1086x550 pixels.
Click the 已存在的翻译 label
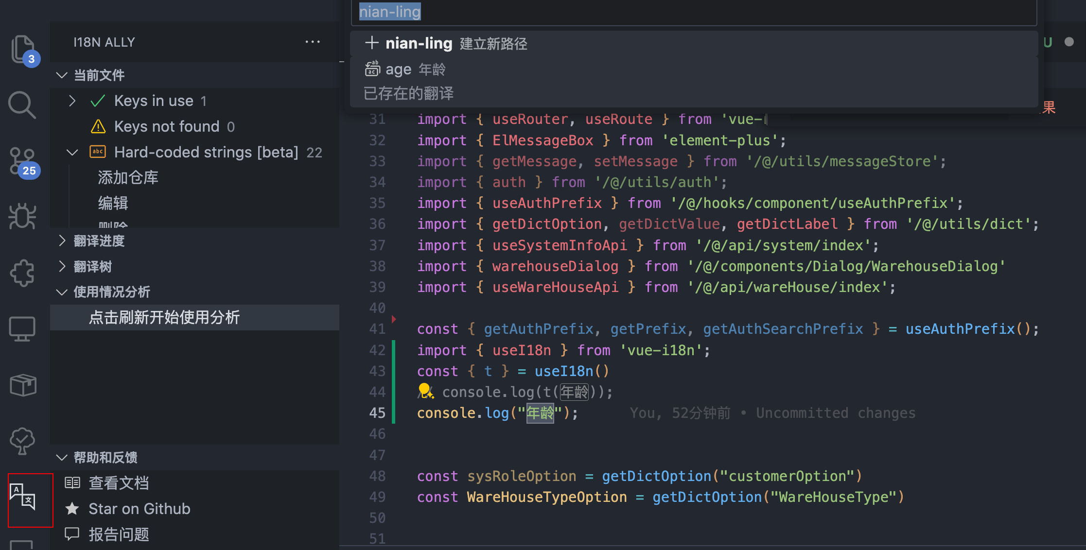[x=408, y=93]
